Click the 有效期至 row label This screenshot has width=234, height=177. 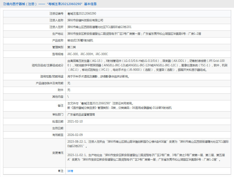pos(58,135)
